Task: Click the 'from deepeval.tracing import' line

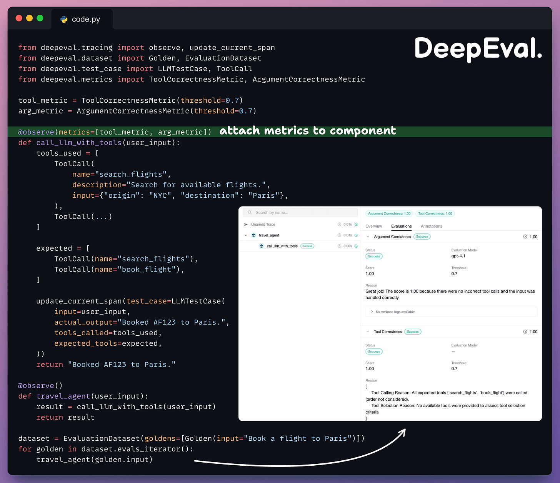Action: pos(147,48)
